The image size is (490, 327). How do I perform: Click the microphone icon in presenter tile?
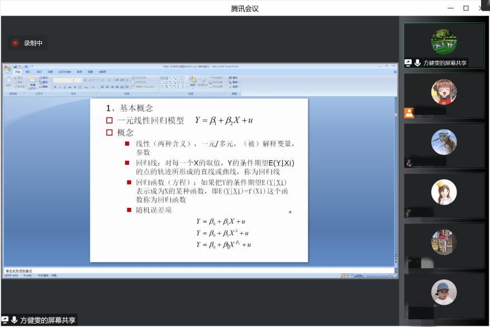pyautogui.click(x=417, y=63)
